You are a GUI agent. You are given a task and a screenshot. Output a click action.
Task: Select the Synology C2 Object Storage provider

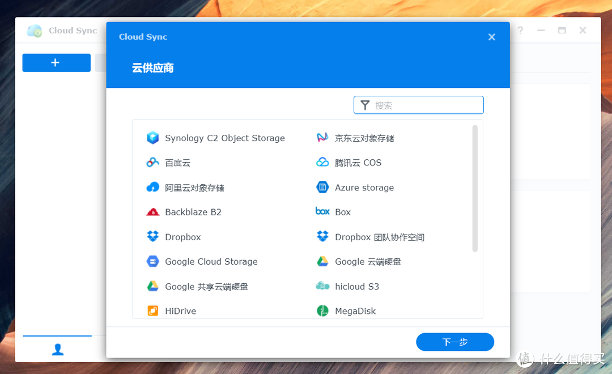[x=224, y=138]
